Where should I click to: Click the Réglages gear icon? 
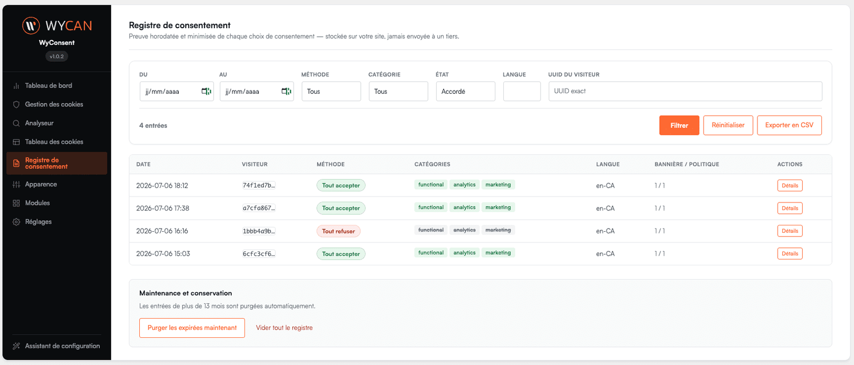[16, 222]
